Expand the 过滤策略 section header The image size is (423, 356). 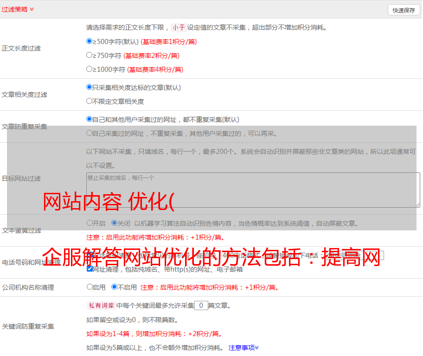pyautogui.click(x=18, y=9)
